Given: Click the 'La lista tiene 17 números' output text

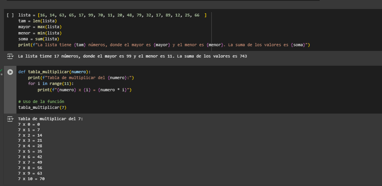Looking at the screenshot, I should tap(132, 56).
